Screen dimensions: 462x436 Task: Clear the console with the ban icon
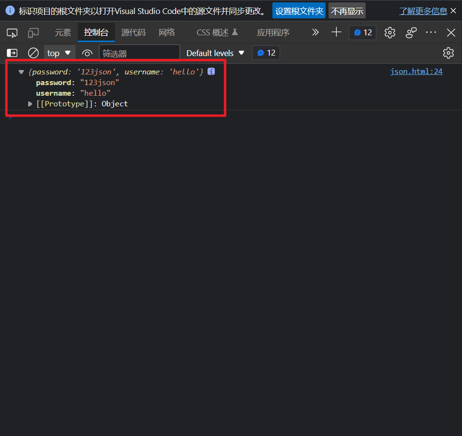point(33,53)
